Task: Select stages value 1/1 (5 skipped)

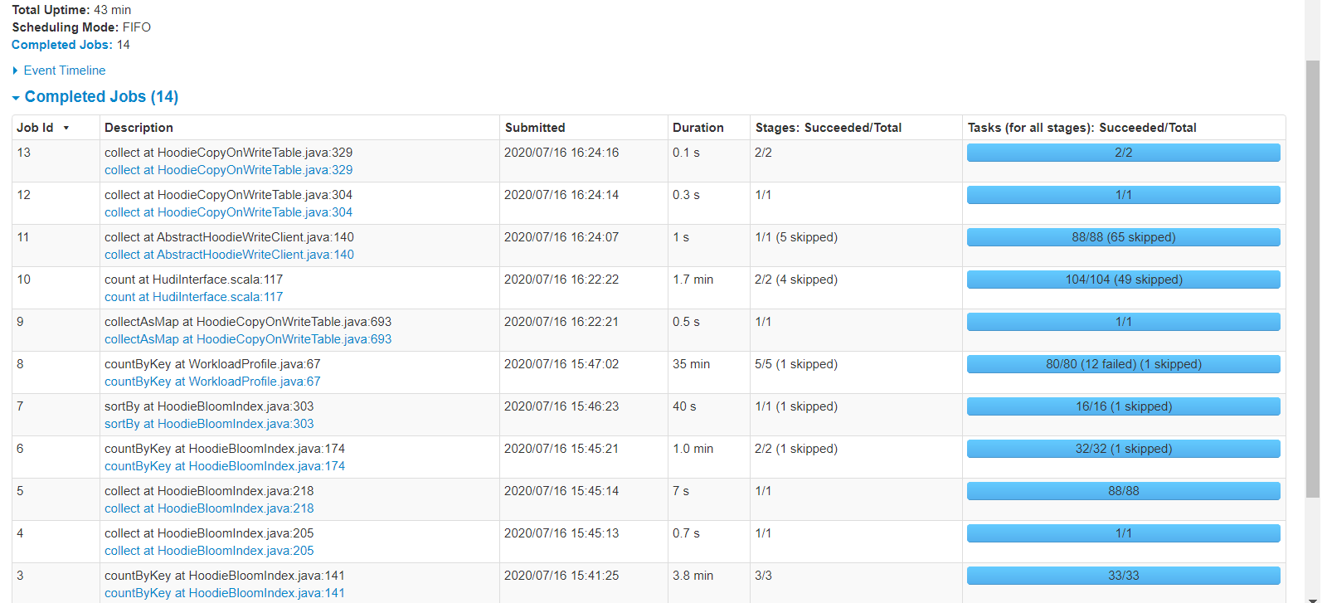Action: click(796, 237)
